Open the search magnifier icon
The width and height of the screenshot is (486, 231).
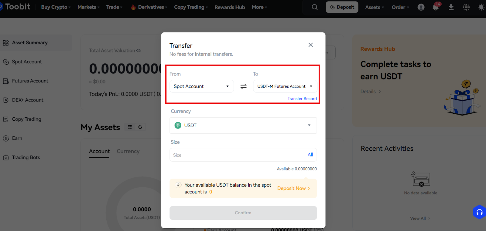click(315, 7)
